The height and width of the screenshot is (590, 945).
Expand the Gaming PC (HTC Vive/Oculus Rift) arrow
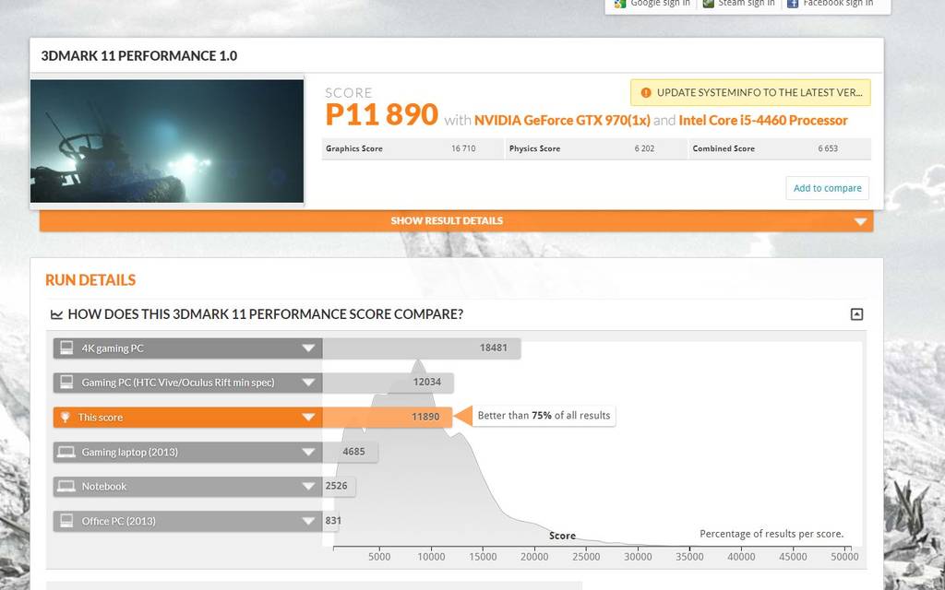(308, 383)
